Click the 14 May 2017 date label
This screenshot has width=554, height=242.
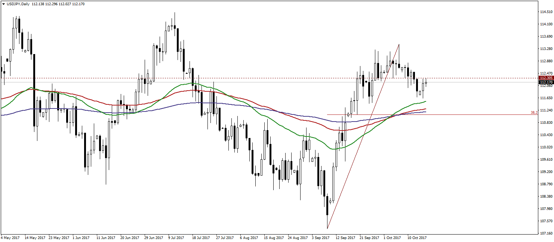coord(35,238)
